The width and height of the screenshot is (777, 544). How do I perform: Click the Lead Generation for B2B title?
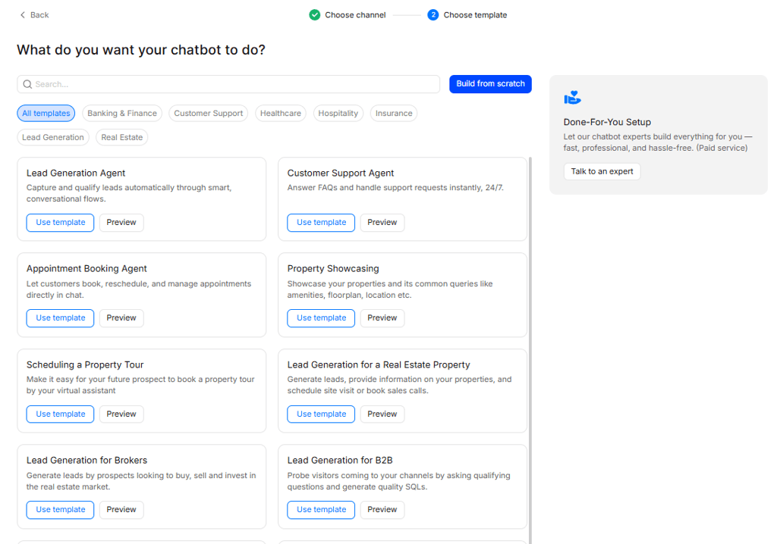tap(340, 460)
